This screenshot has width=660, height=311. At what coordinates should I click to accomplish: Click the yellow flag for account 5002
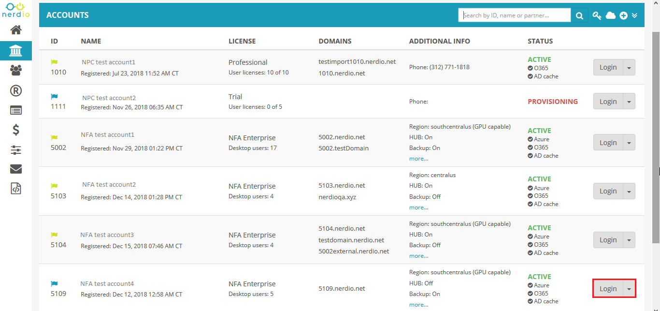[x=54, y=137]
